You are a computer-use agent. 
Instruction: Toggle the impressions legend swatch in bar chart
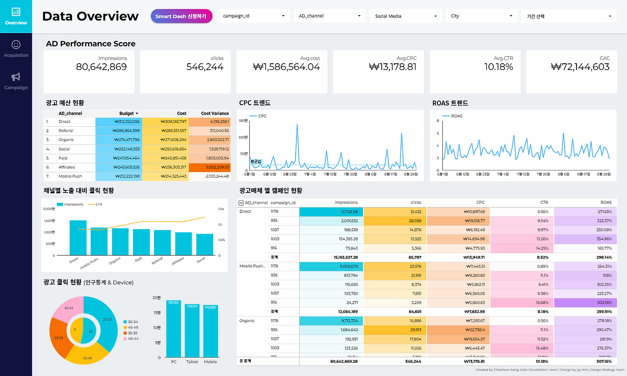click(60, 204)
